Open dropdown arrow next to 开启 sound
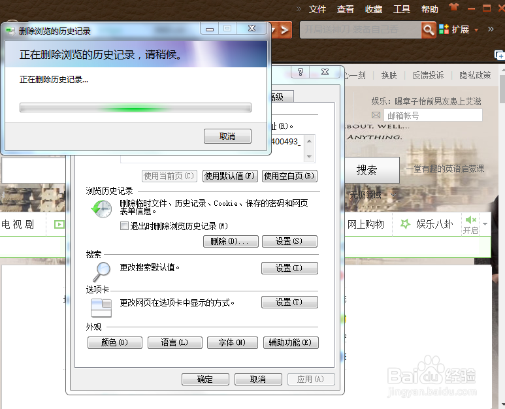 (485, 224)
